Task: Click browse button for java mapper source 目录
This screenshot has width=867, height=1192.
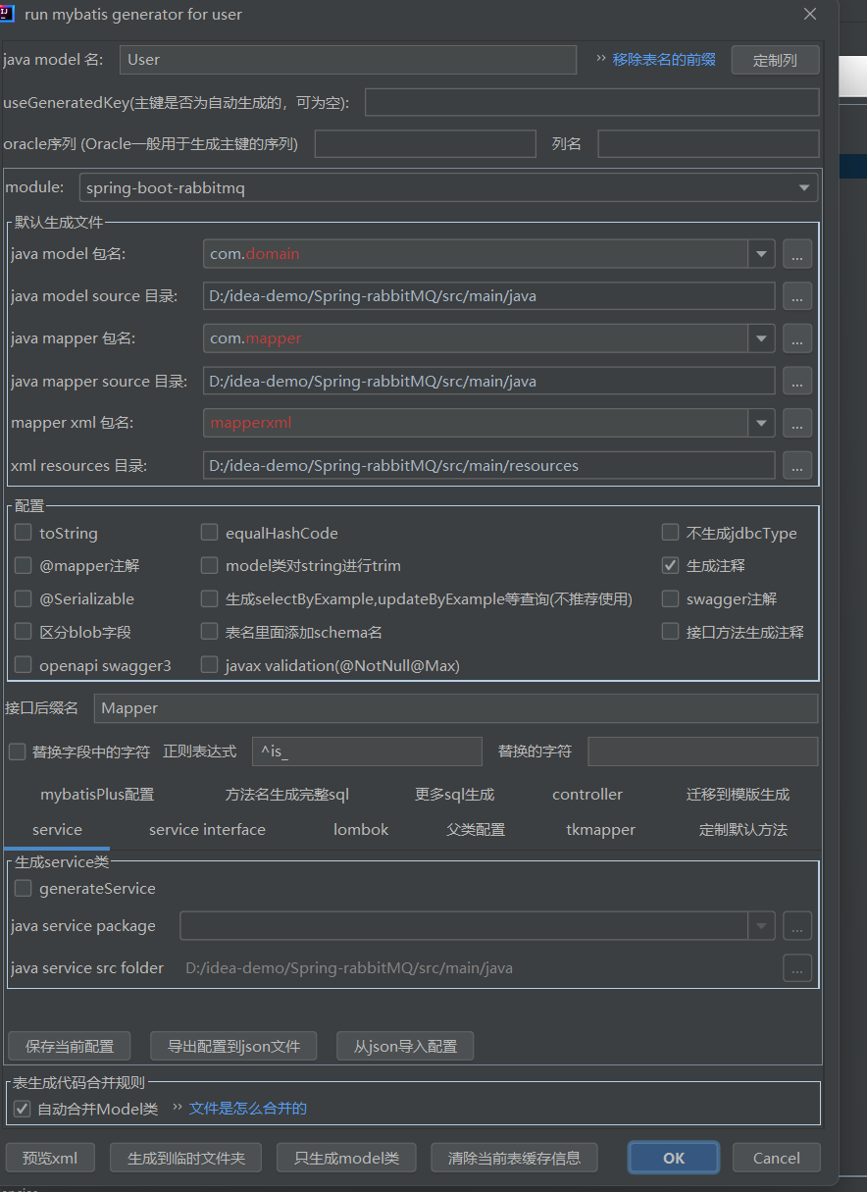Action: 796,381
